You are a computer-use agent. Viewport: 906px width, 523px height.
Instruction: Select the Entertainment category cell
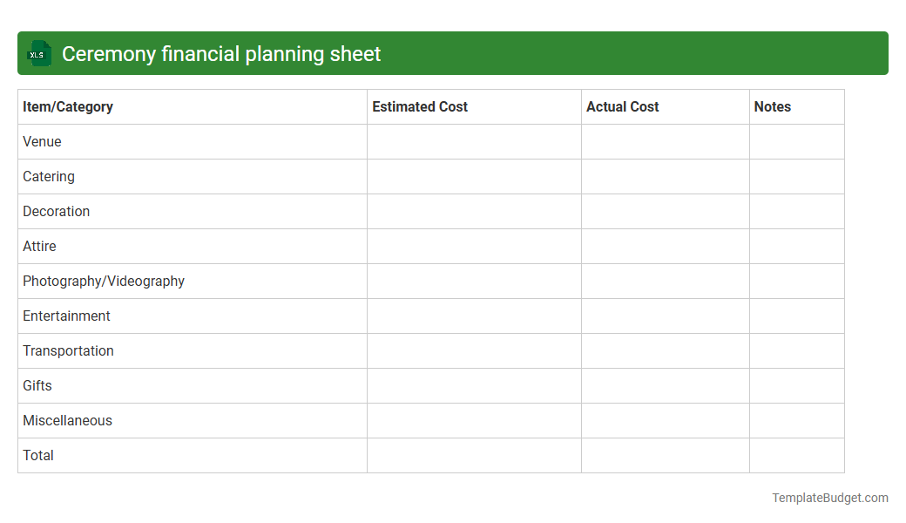[66, 316]
